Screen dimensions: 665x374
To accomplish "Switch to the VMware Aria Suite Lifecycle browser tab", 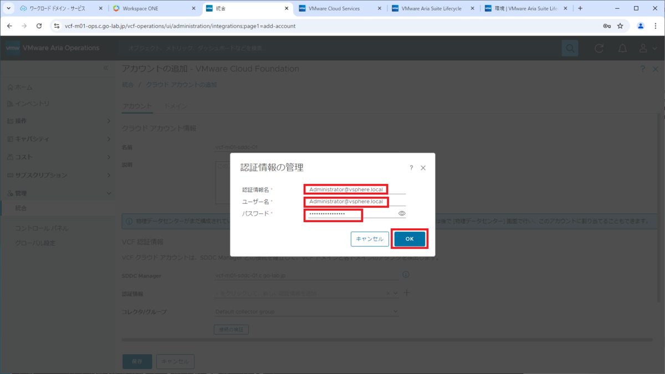I will pos(432,8).
